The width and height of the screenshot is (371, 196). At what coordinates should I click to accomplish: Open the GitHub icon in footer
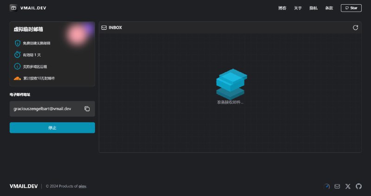(x=358, y=186)
